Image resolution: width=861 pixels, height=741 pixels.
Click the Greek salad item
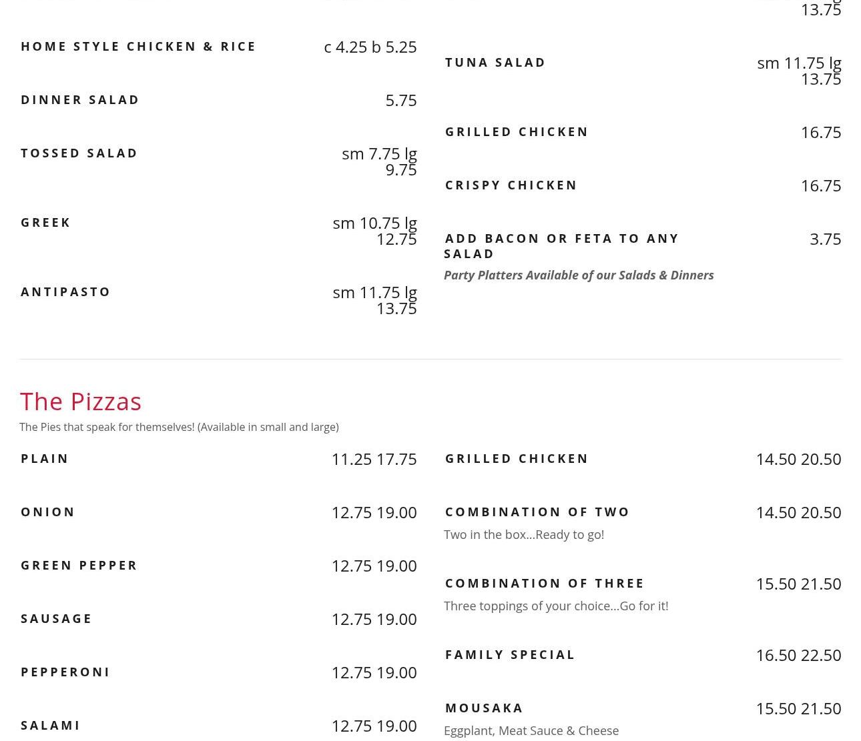46,223
